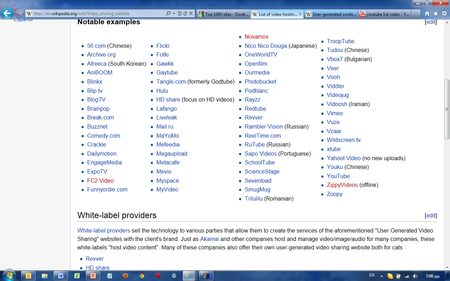Screen dimensions: 450x281
Task: Follow the Metacafe link
Action: coord(168,162)
